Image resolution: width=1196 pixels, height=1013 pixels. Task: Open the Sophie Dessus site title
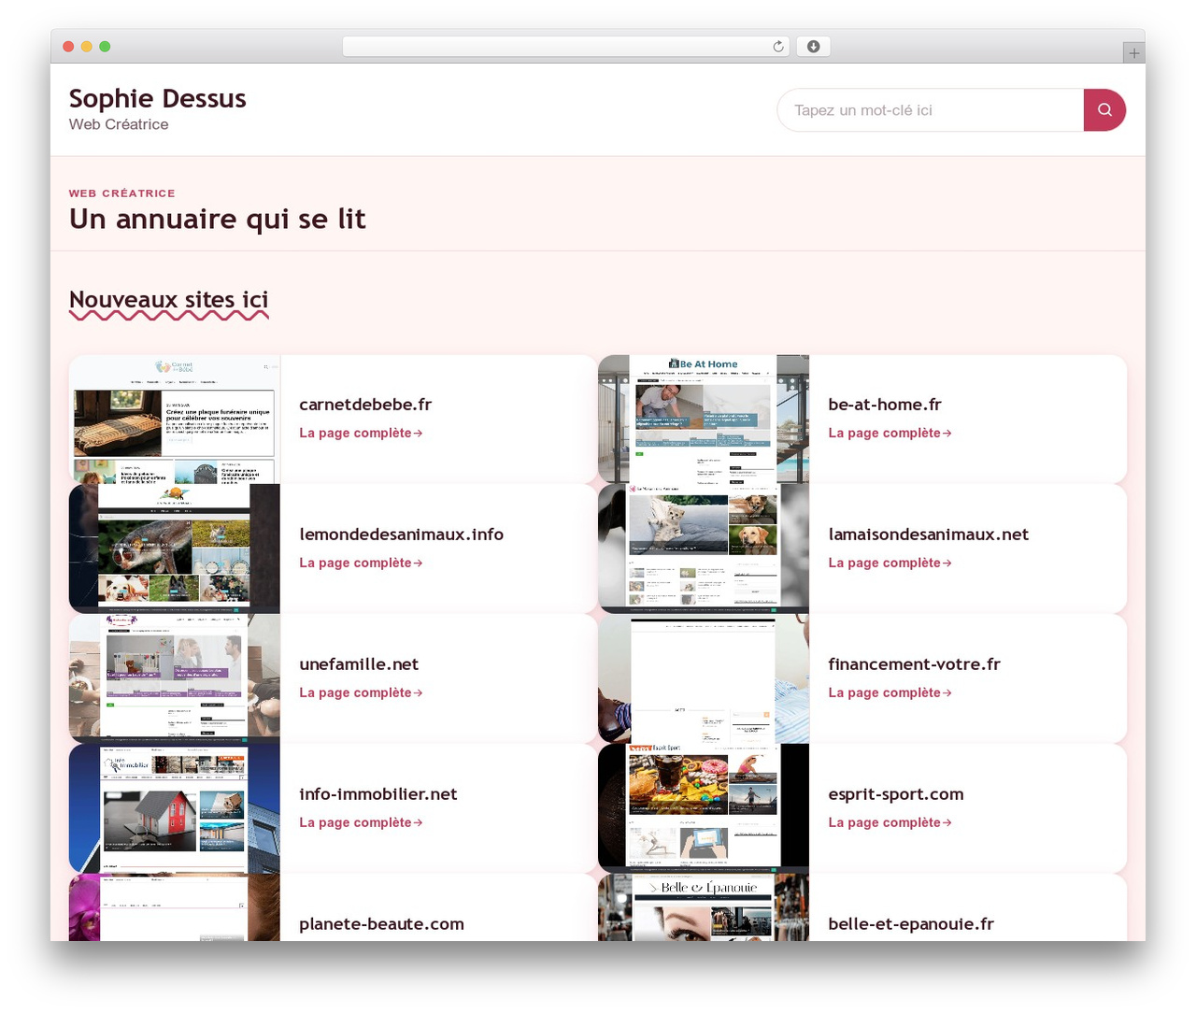pyautogui.click(x=158, y=98)
